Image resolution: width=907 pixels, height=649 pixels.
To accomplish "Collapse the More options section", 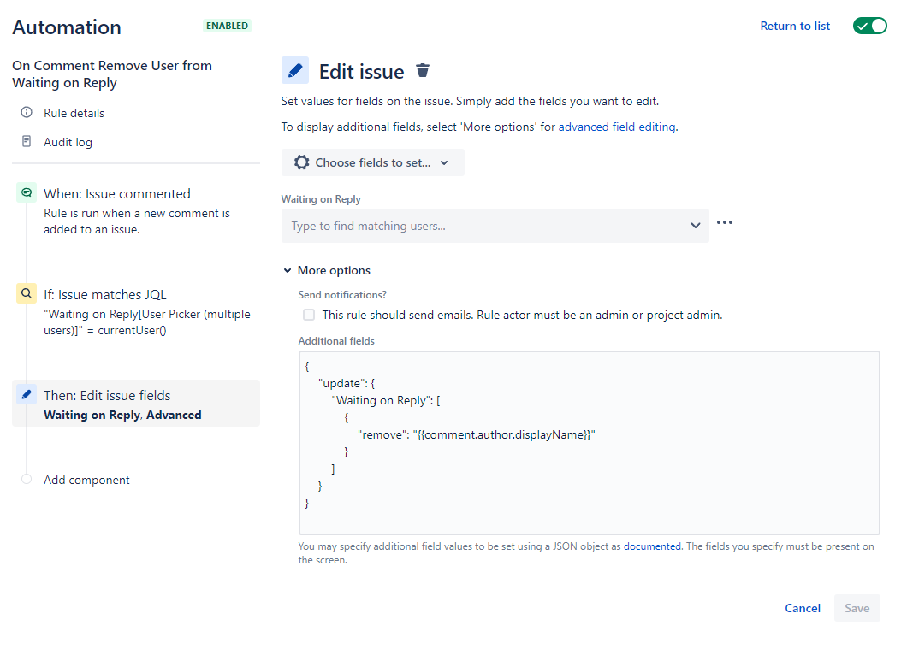I will tap(328, 270).
